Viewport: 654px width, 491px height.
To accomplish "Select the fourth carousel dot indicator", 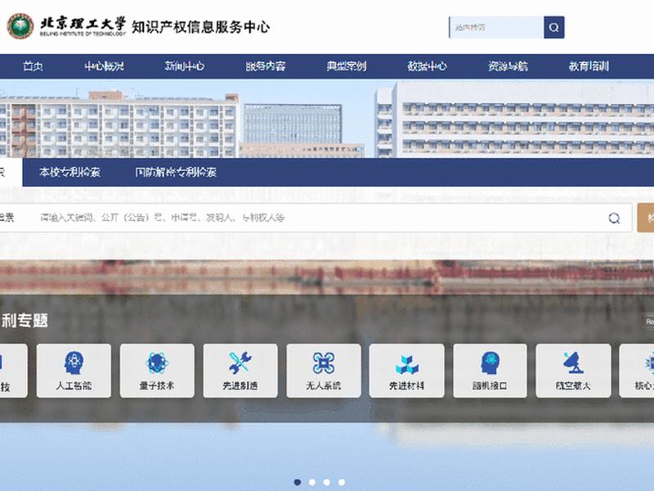I will [x=342, y=482].
